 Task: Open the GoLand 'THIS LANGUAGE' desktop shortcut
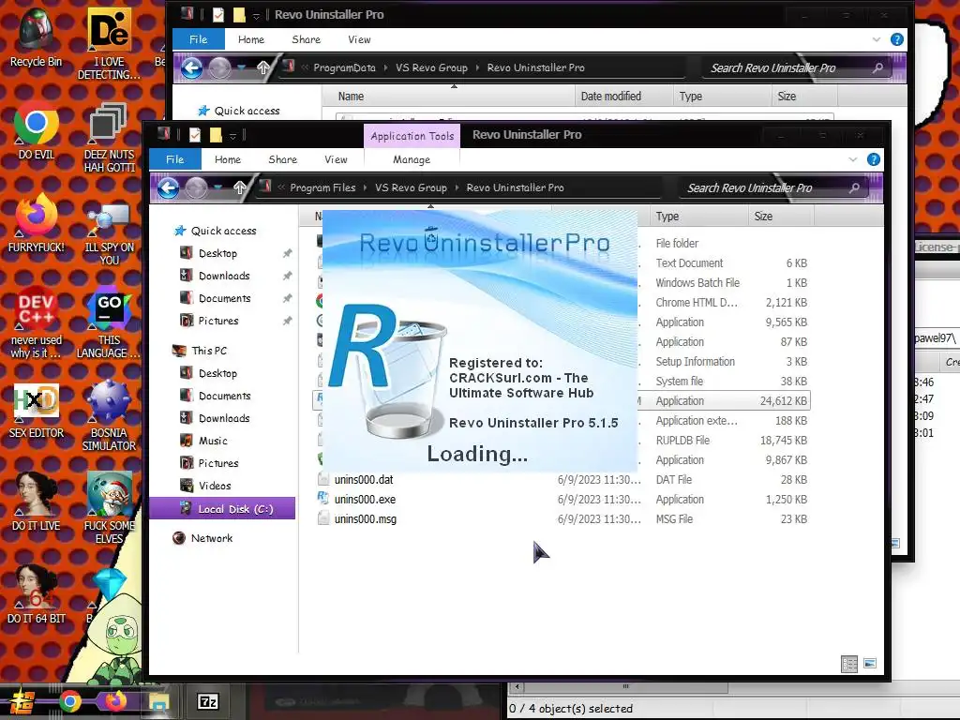click(x=109, y=322)
